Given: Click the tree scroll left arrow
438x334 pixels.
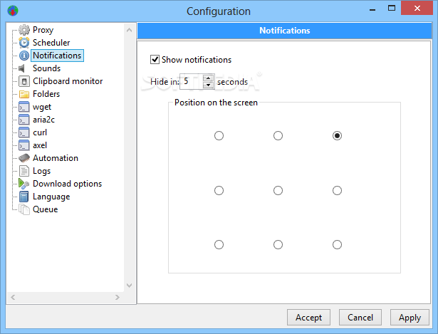Looking at the screenshot, I should point(13,297).
